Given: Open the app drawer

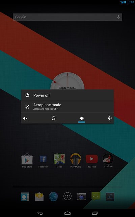Looking at the screenshot, I should 67,196.
